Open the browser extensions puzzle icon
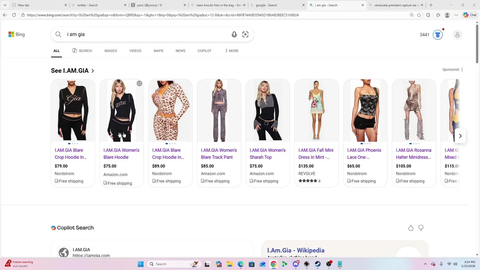 tap(428, 15)
